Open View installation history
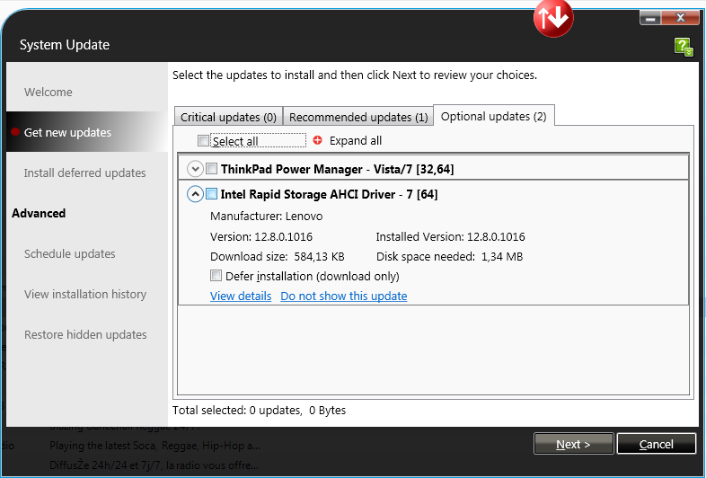Screen dimensions: 706x478 pos(84,294)
